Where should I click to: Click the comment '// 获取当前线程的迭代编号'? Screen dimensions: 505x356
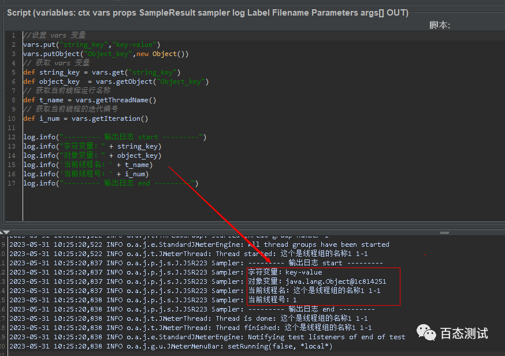70,109
